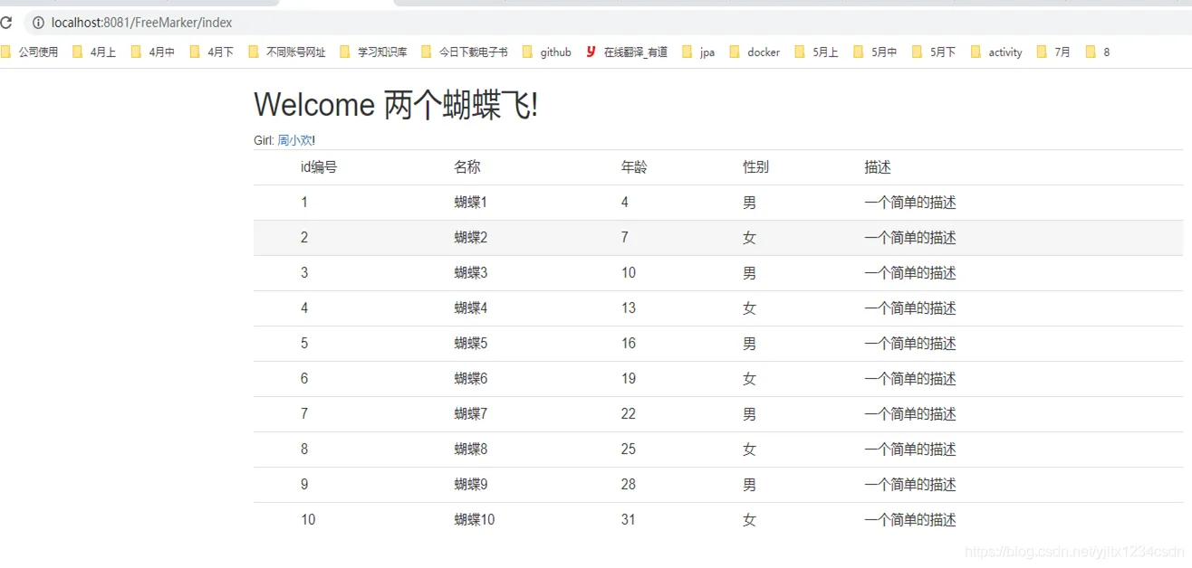The height and width of the screenshot is (568, 1192).
Task: Click the 蝴蝶4 name cell
Action: click(x=471, y=308)
